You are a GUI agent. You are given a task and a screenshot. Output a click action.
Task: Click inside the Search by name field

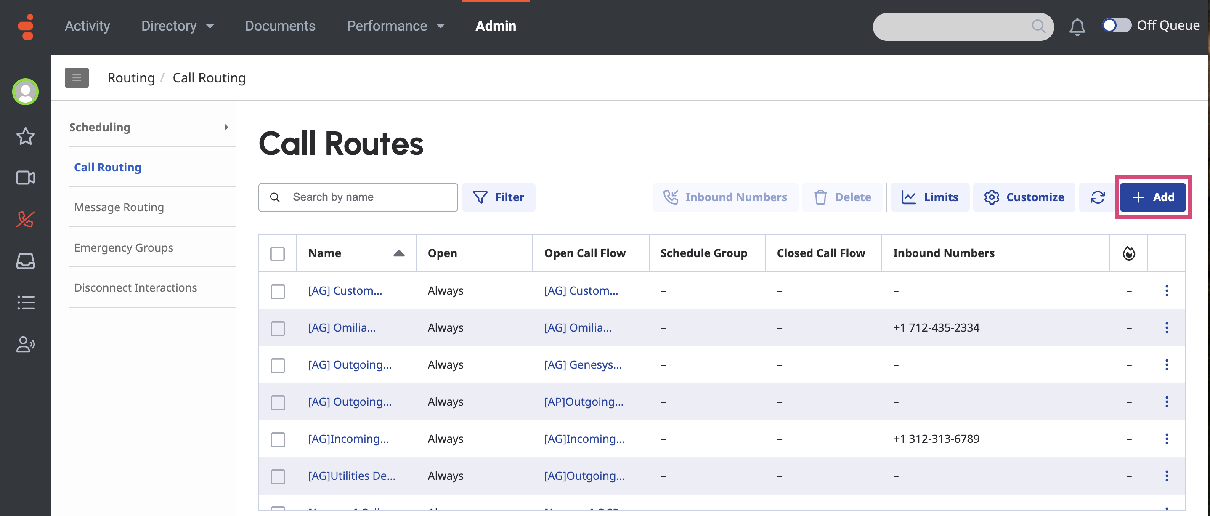(358, 197)
